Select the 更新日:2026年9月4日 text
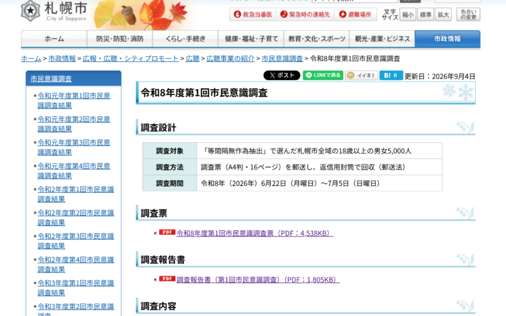 pyautogui.click(x=440, y=76)
